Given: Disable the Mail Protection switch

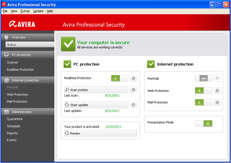Looking at the screenshot, I should [x=204, y=102].
